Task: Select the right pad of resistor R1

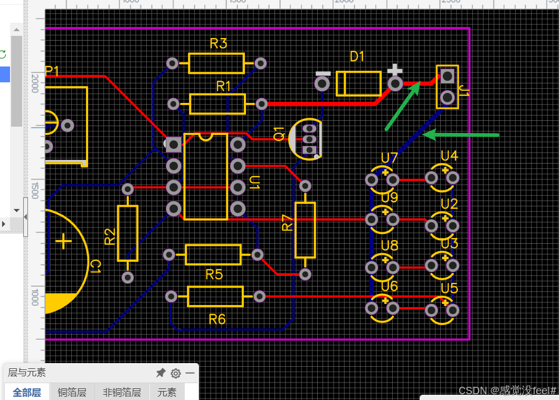Action: coord(261,104)
